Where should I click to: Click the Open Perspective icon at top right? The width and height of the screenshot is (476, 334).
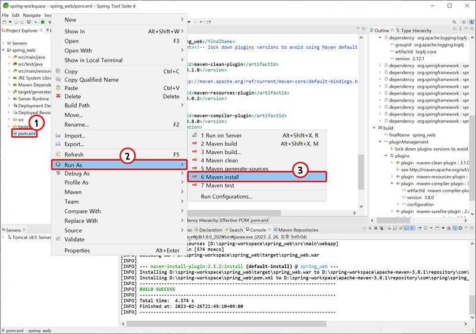pyautogui.click(x=464, y=22)
